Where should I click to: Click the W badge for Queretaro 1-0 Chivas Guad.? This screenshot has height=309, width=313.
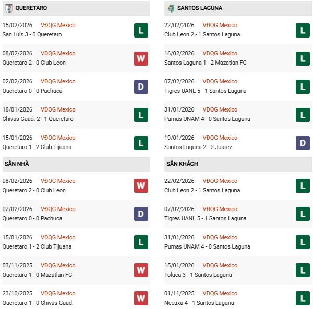(141, 299)
